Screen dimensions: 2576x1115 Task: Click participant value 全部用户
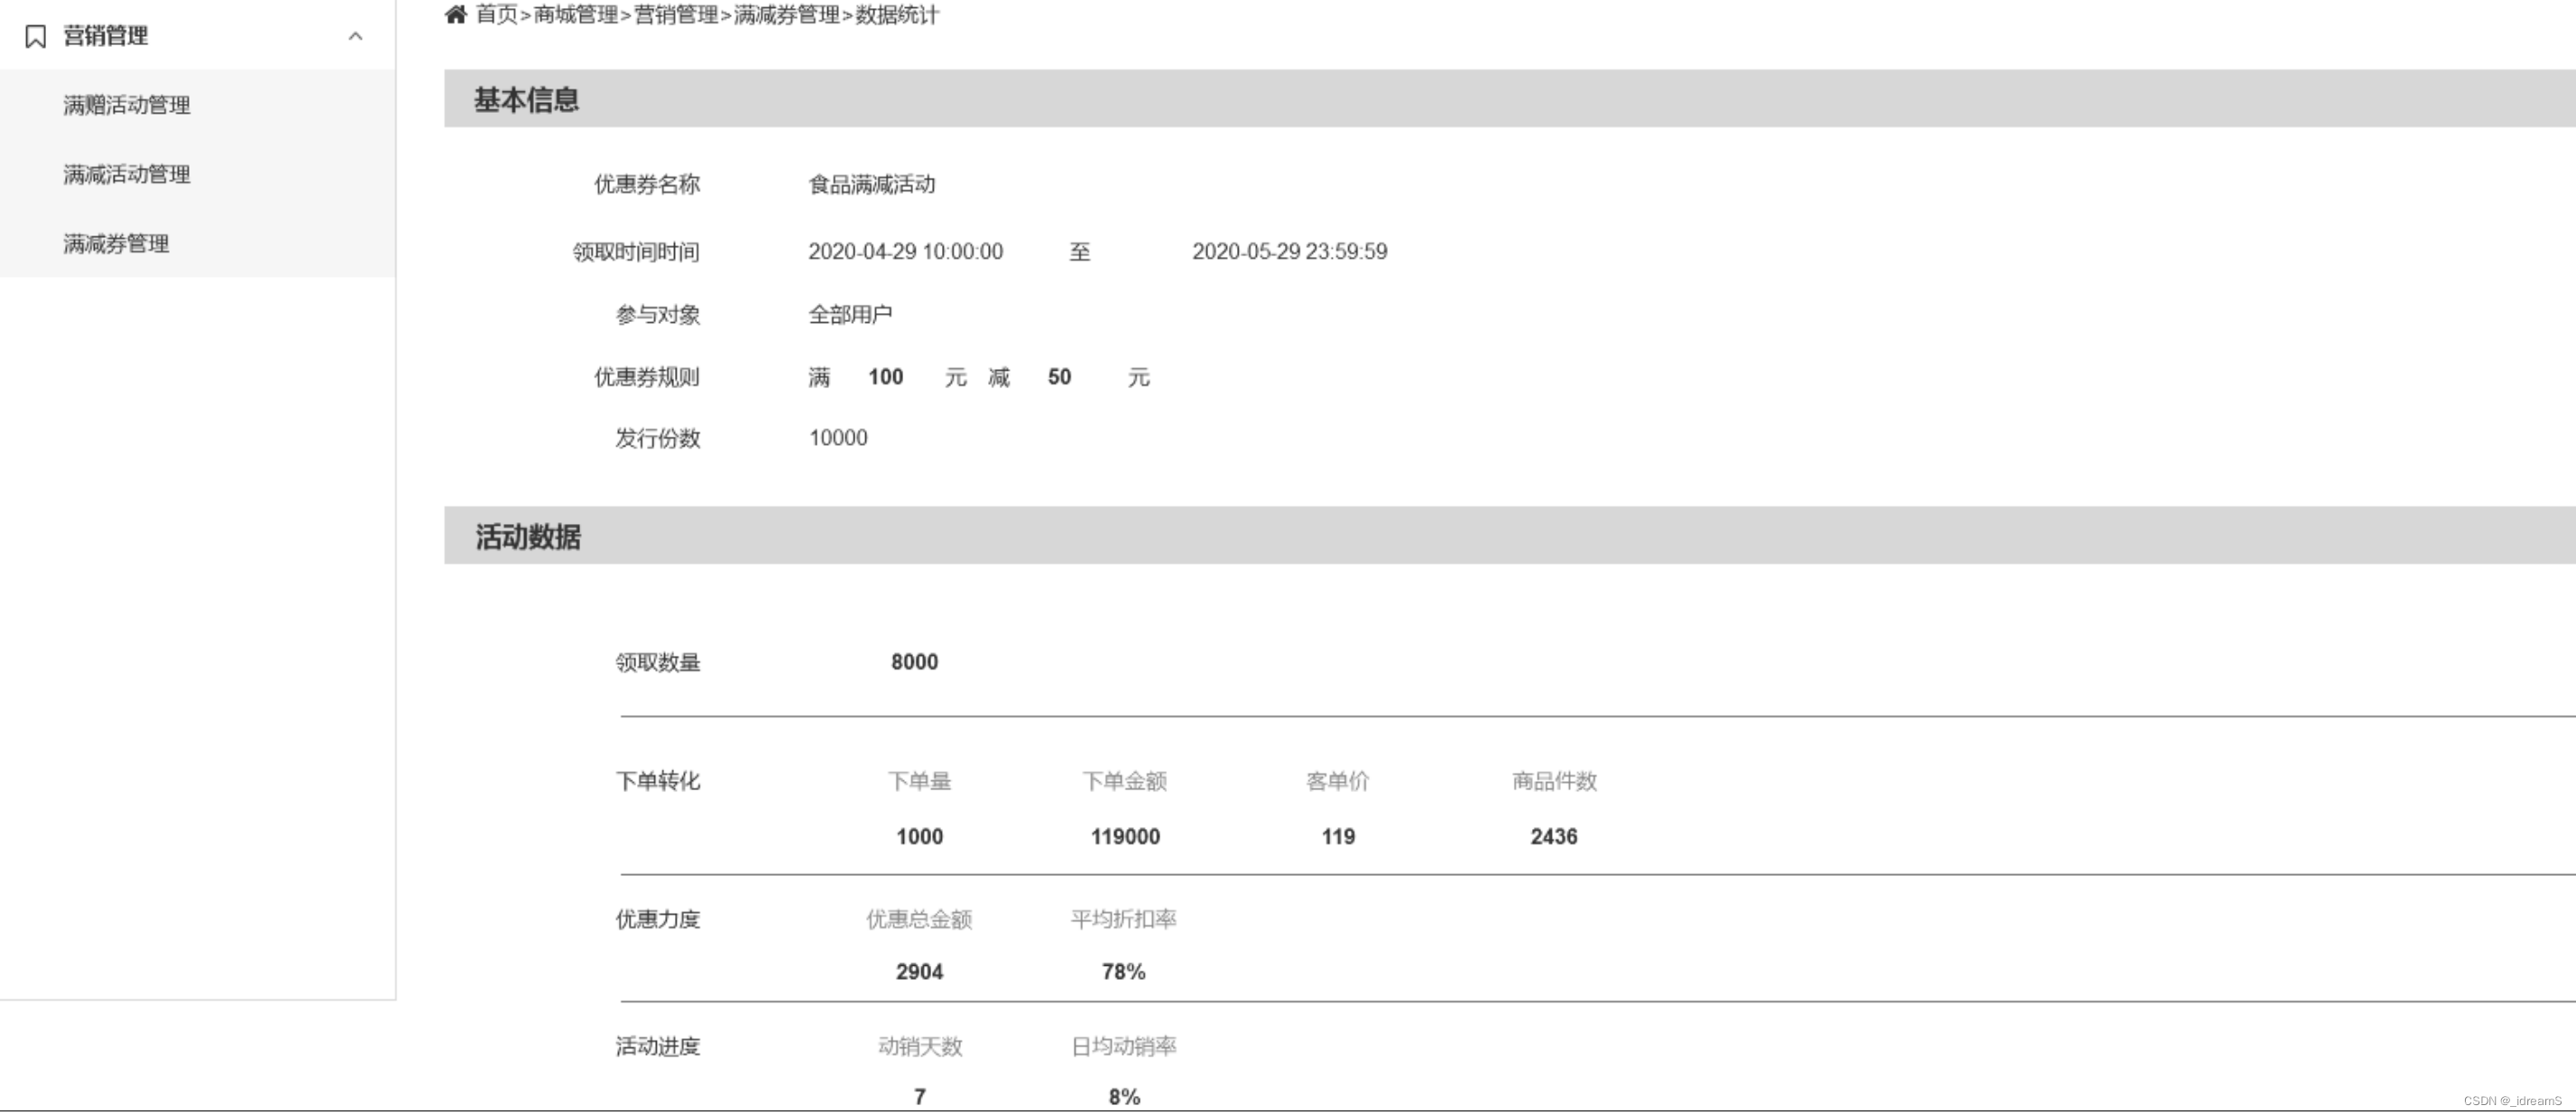pos(850,315)
